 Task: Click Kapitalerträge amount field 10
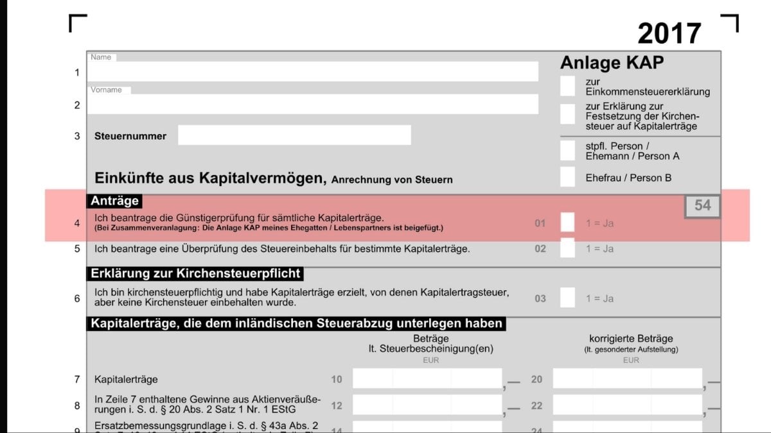427,379
